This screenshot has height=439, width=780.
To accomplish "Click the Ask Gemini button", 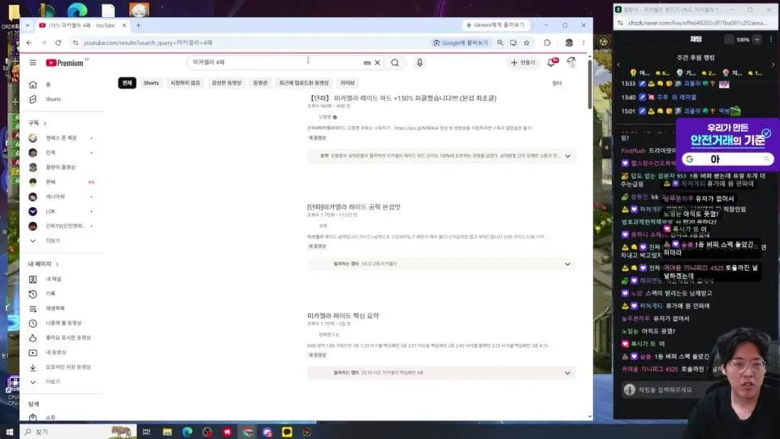I will click(x=496, y=25).
